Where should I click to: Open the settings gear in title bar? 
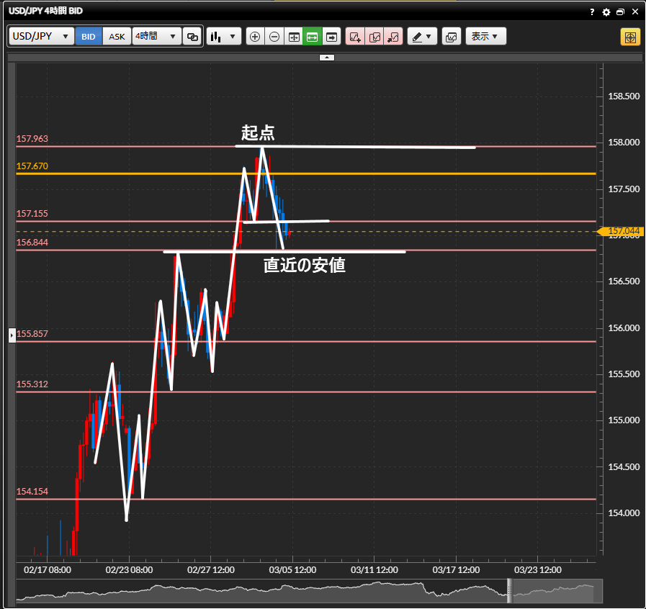coord(606,12)
